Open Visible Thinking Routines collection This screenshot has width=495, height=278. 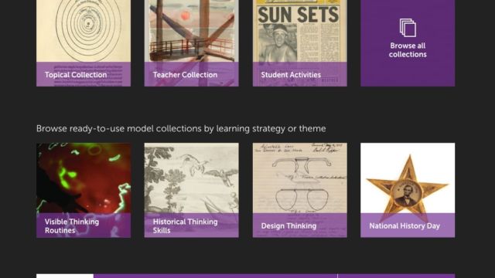point(84,190)
